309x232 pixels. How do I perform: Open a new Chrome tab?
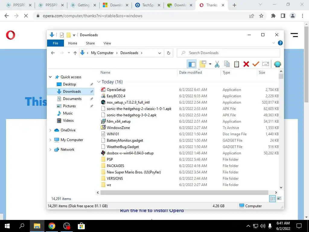tap(234, 5)
